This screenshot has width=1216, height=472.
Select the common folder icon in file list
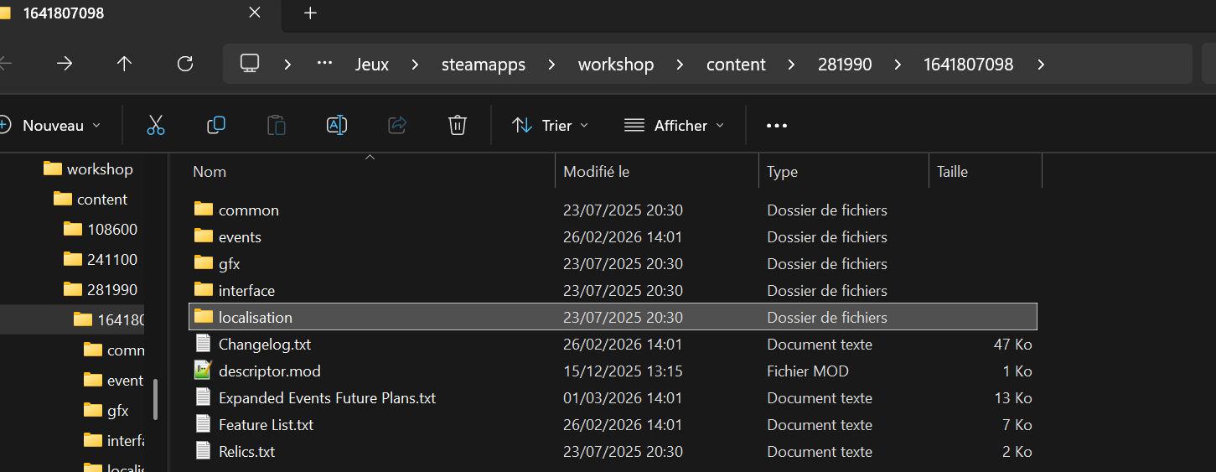tap(204, 210)
